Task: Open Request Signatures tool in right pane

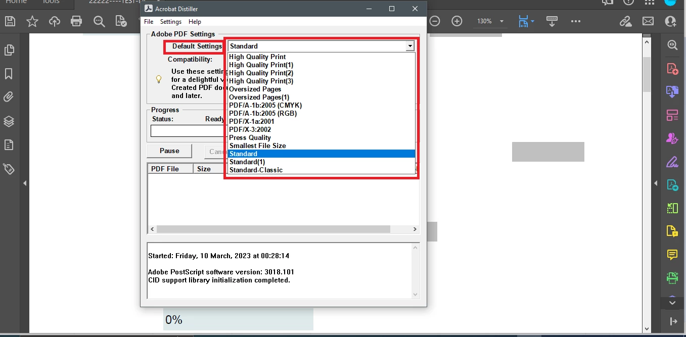Action: click(672, 138)
